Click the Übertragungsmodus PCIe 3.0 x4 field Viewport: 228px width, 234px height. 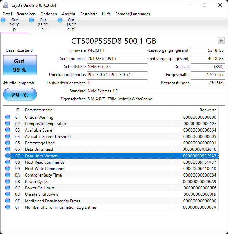(117, 75)
